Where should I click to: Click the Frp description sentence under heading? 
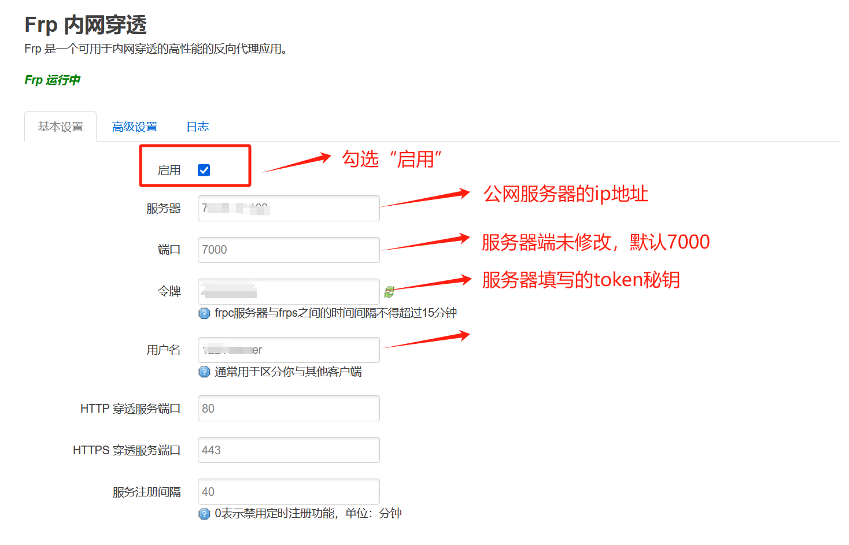[156, 49]
